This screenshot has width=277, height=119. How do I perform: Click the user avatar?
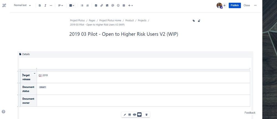point(219,6)
